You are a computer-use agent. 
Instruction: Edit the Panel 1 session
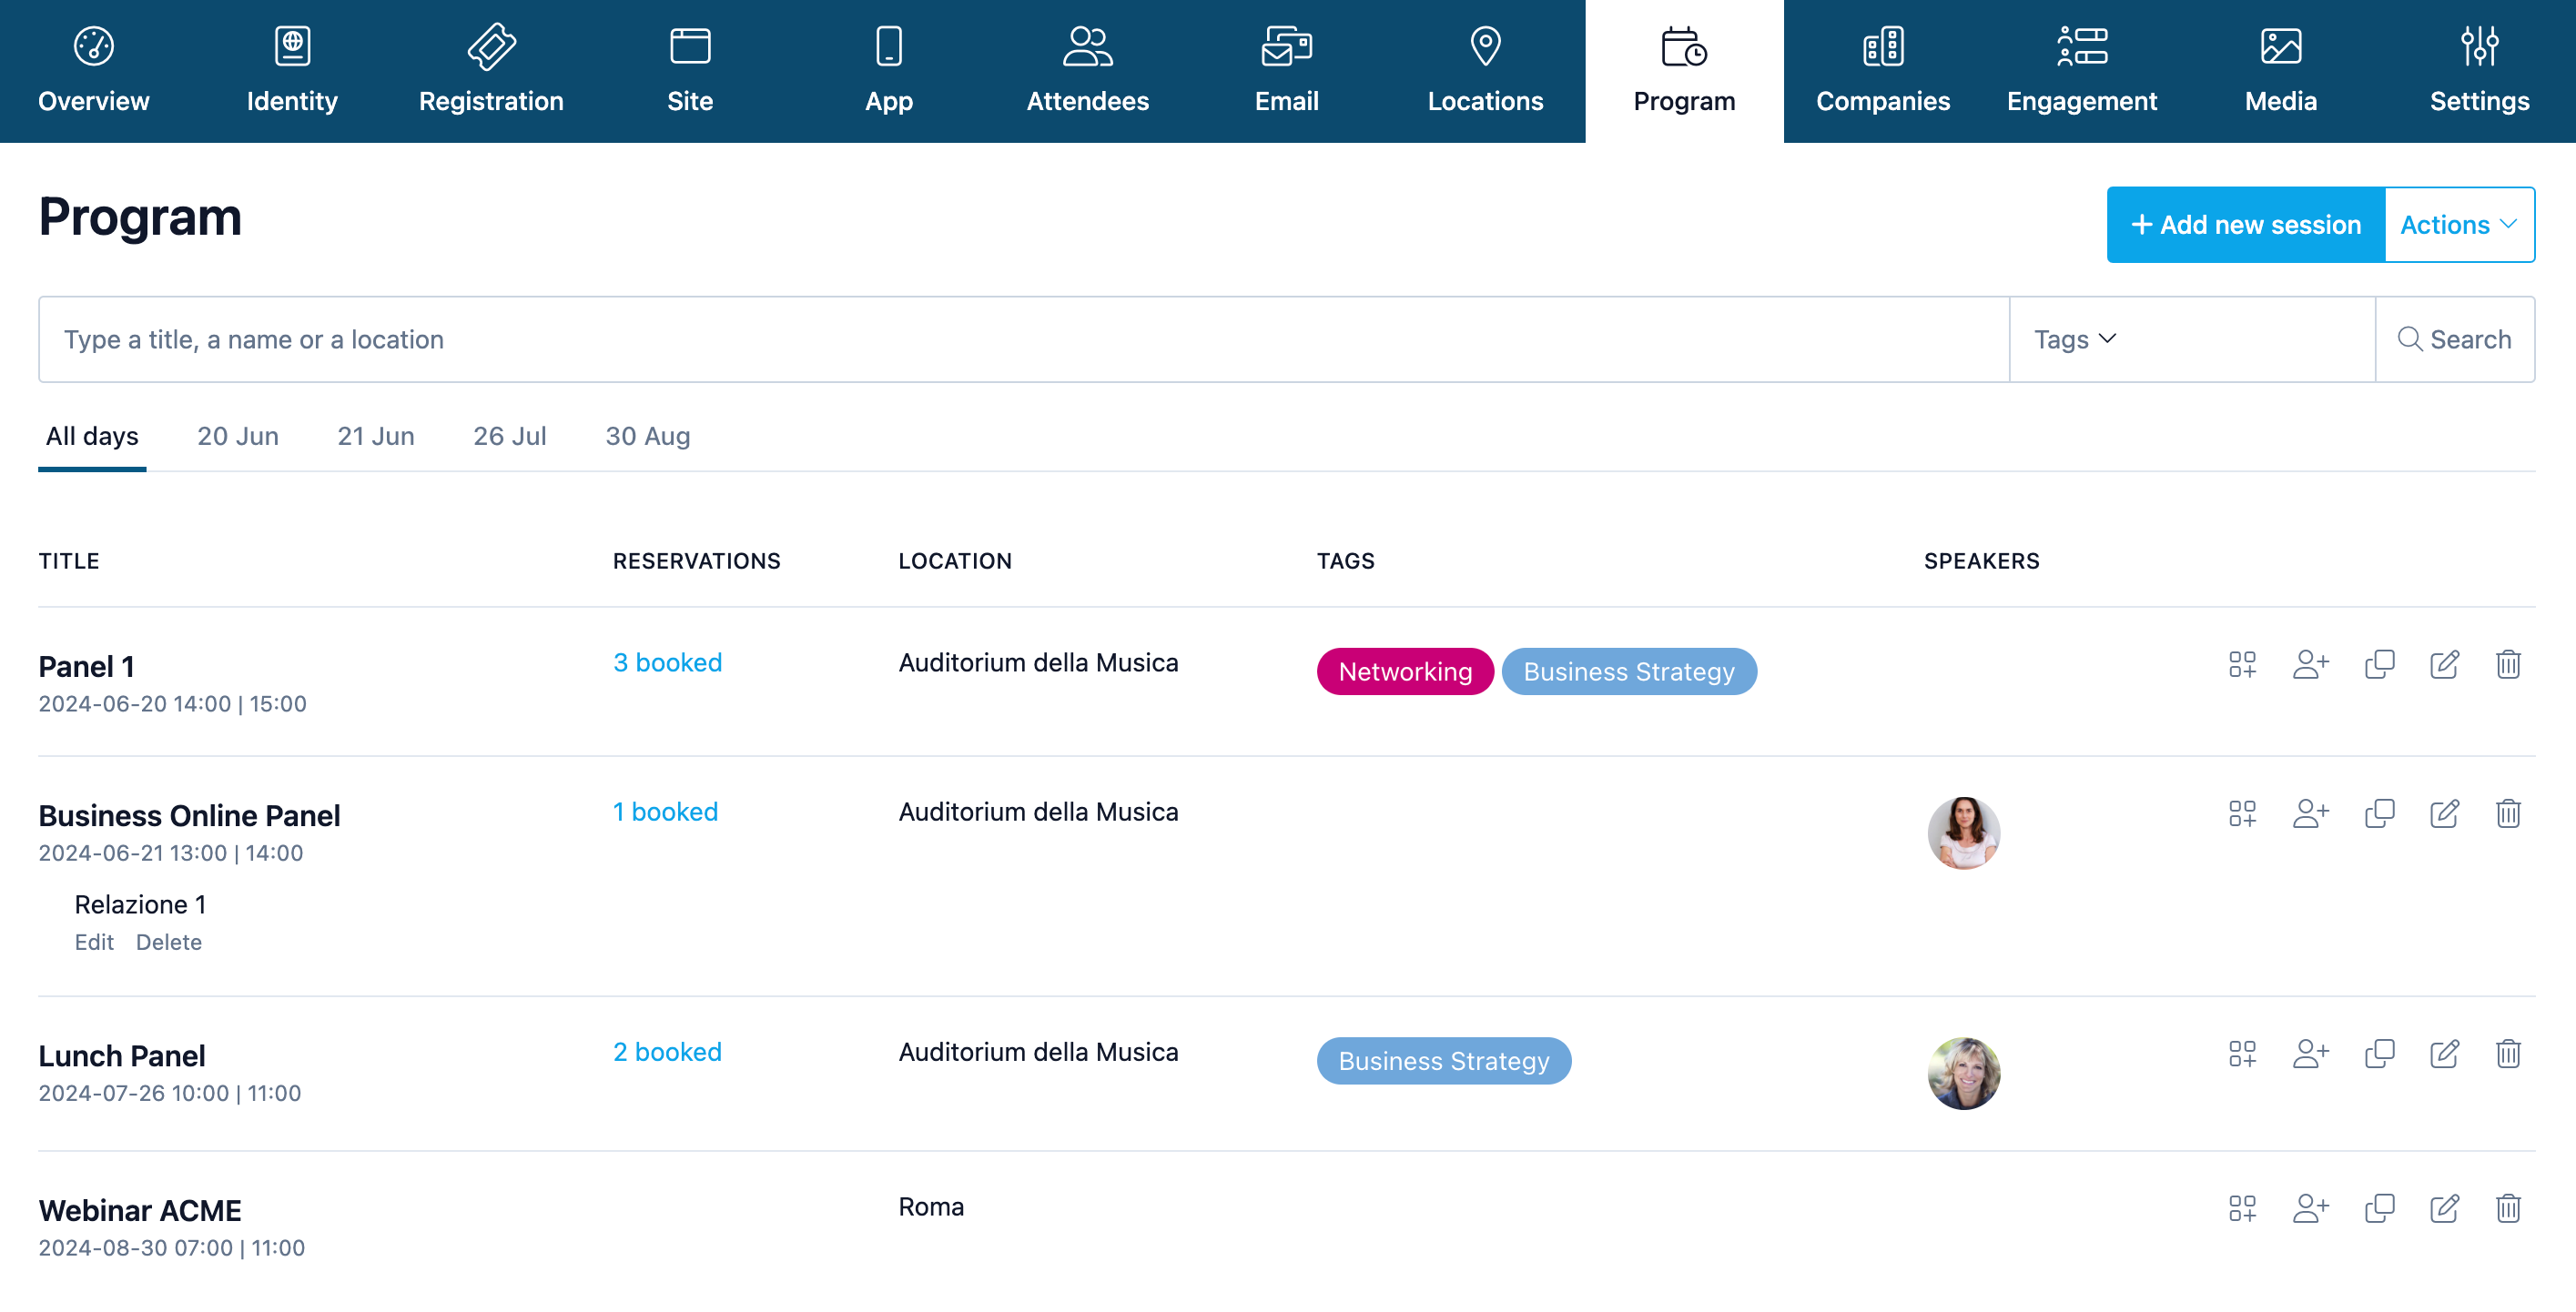[2444, 664]
